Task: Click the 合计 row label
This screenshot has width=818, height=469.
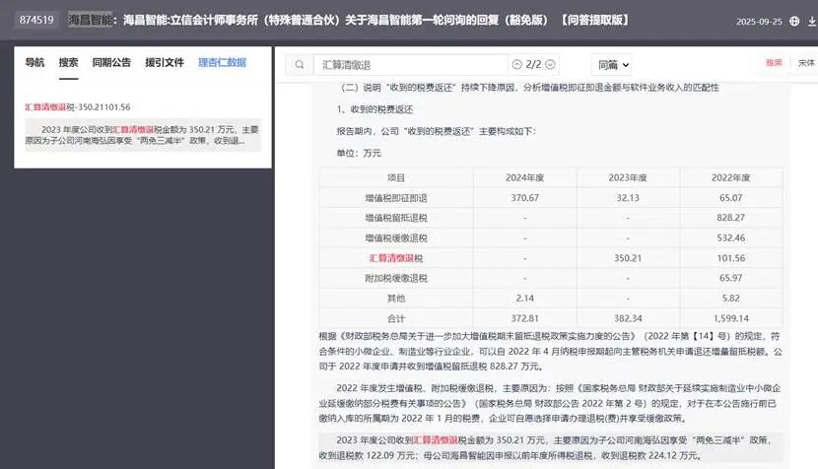Action: [396, 319]
